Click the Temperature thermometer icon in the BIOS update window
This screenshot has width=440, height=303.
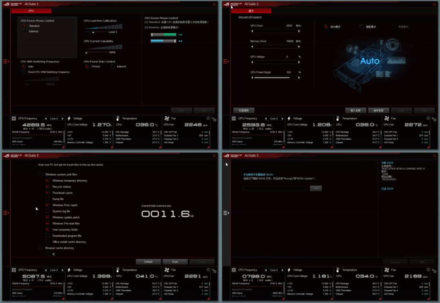pos(338,270)
